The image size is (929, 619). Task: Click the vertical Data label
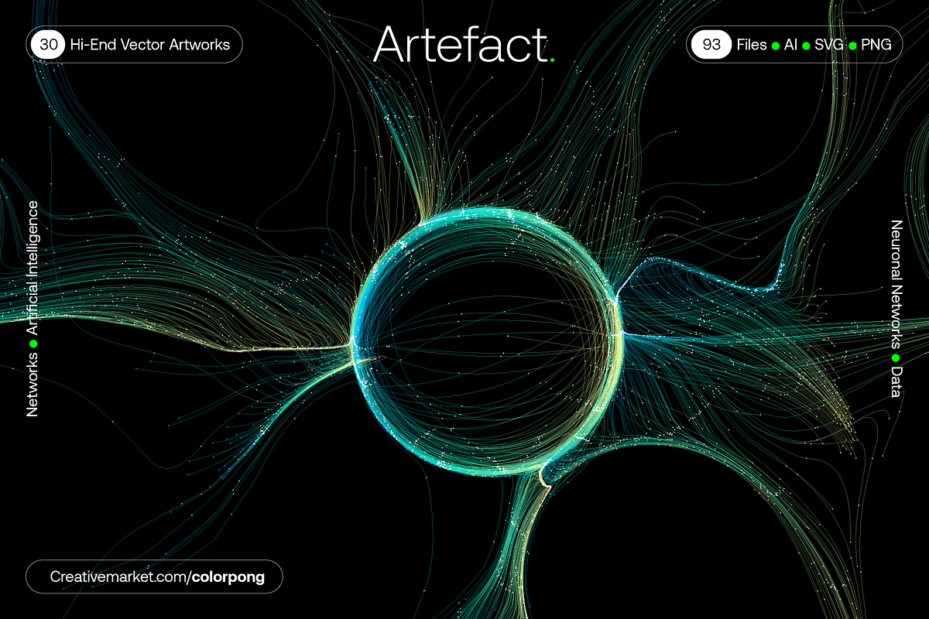tap(897, 383)
